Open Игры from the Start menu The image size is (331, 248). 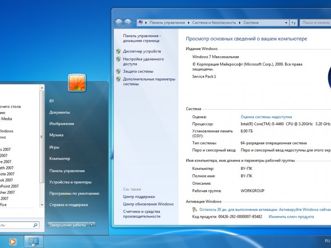[54, 147]
